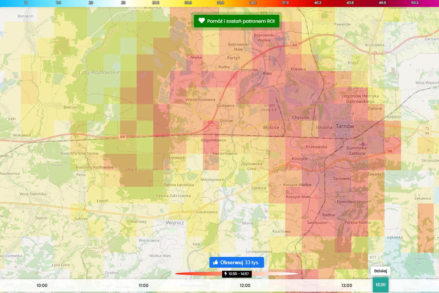Viewport: 439px width, 293px height.
Task: Click the 975 road shield
Action: click(x=190, y=23)
